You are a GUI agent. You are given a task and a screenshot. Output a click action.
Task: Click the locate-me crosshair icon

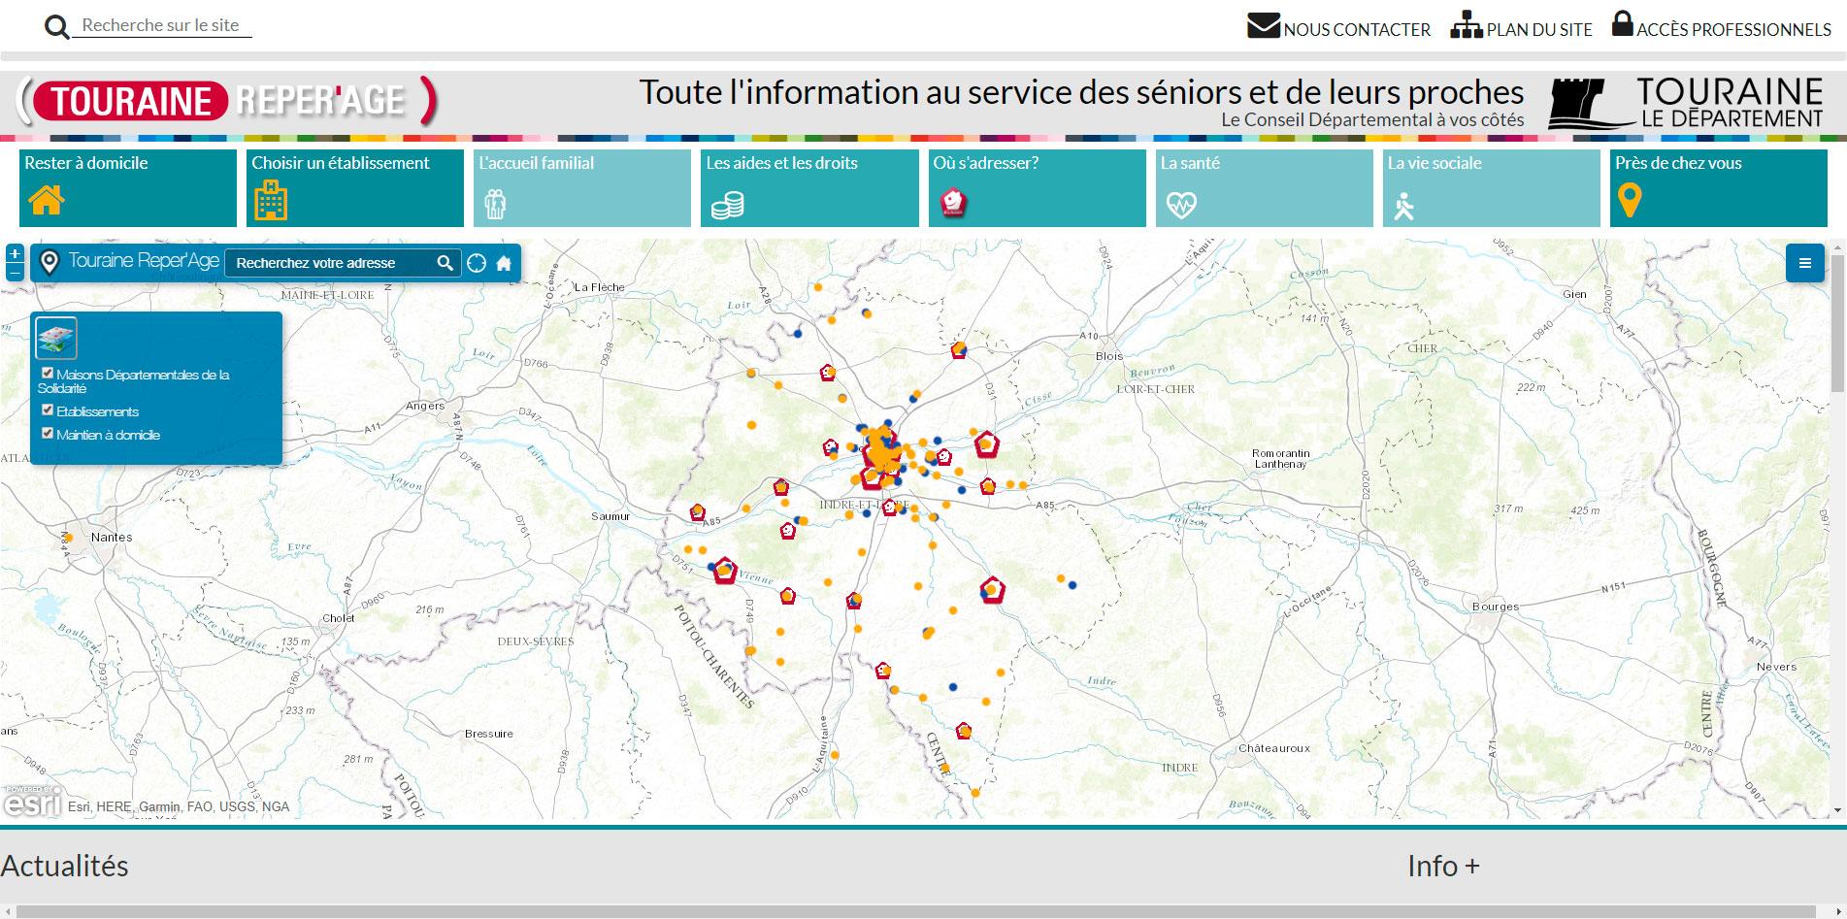pos(477,263)
